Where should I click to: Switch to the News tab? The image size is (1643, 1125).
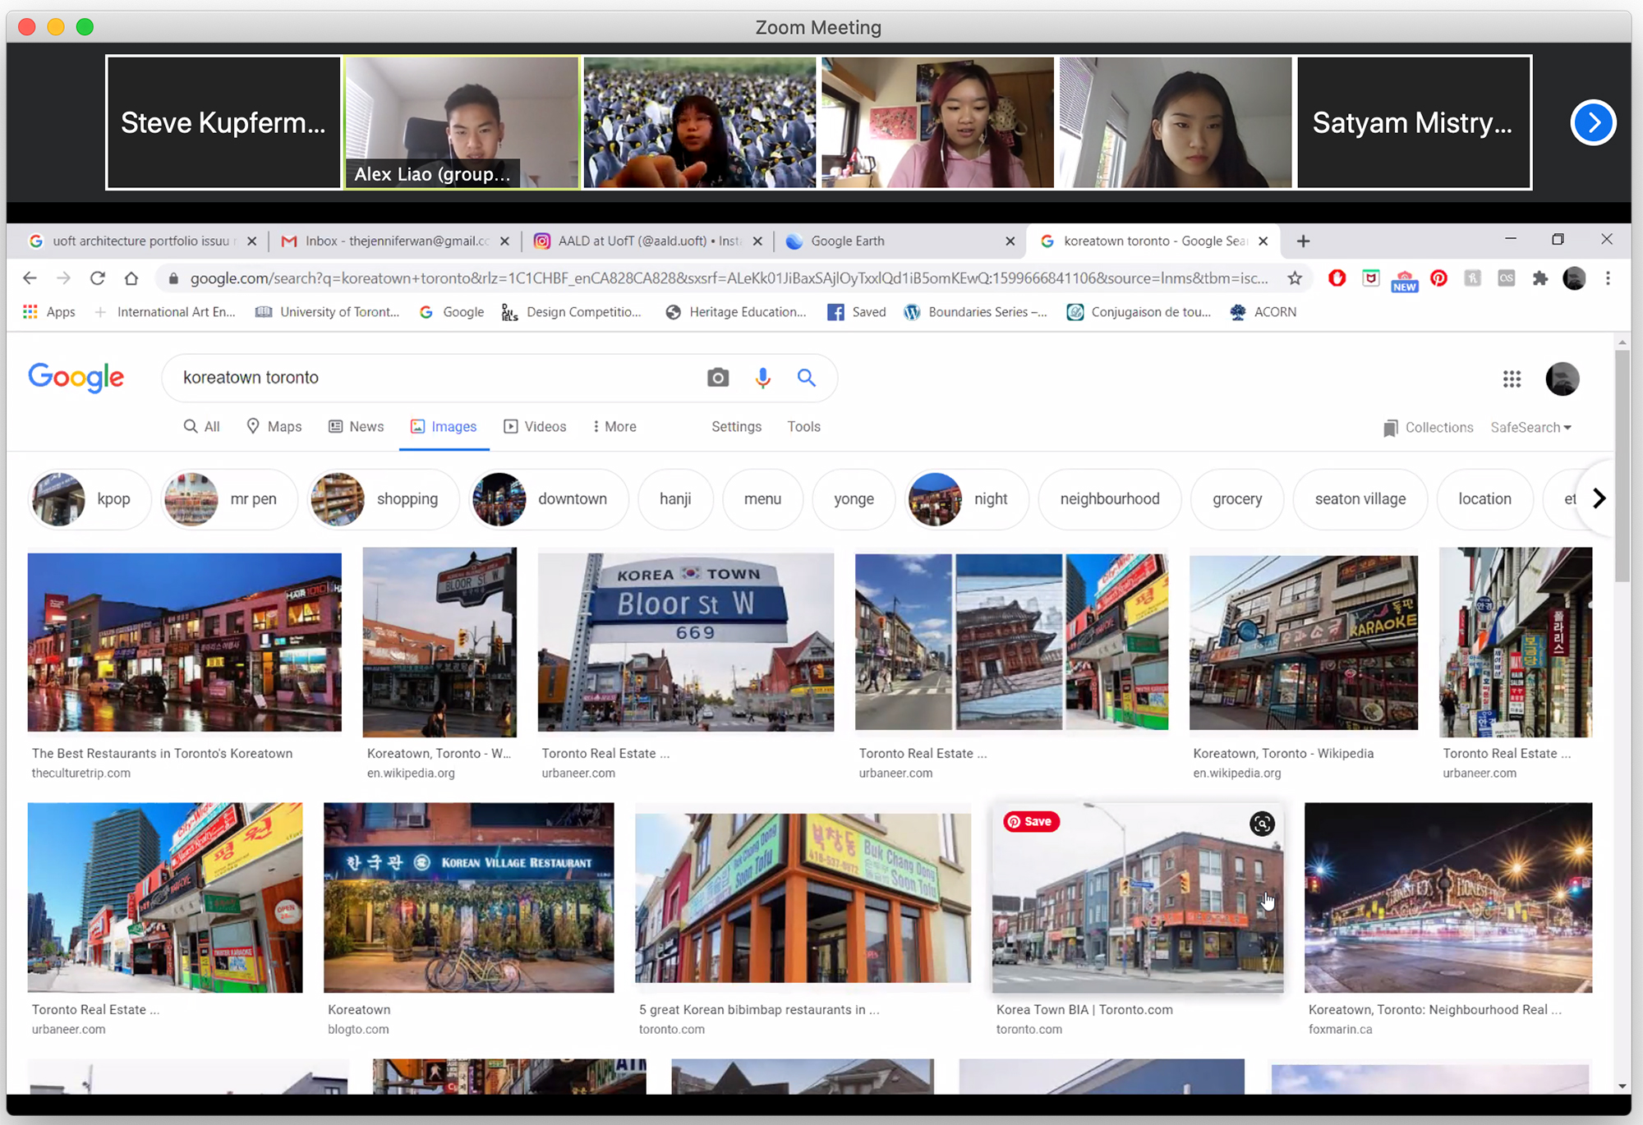[x=357, y=427]
